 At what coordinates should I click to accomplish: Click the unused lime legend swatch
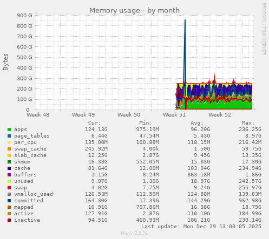9,181
